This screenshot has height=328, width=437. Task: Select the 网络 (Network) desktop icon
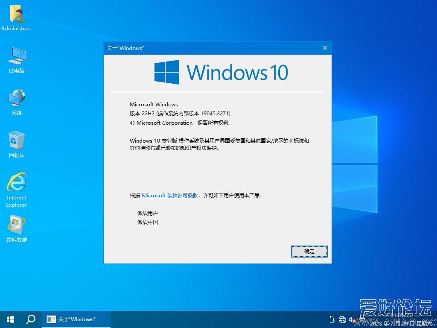point(17,102)
